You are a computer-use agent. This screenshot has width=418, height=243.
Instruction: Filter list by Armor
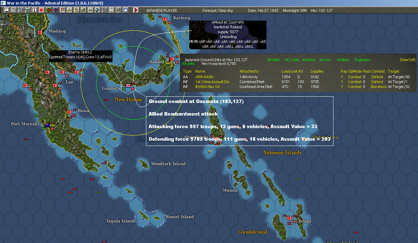pos(325,60)
